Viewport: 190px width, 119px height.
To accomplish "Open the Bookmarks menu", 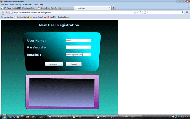I will [27, 5].
